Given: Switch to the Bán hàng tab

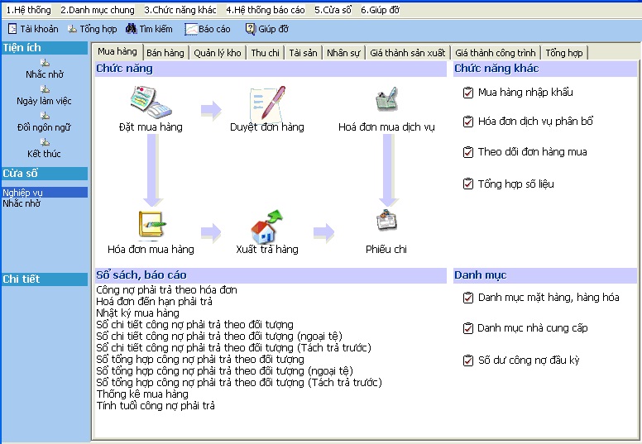Looking at the screenshot, I should (x=165, y=53).
